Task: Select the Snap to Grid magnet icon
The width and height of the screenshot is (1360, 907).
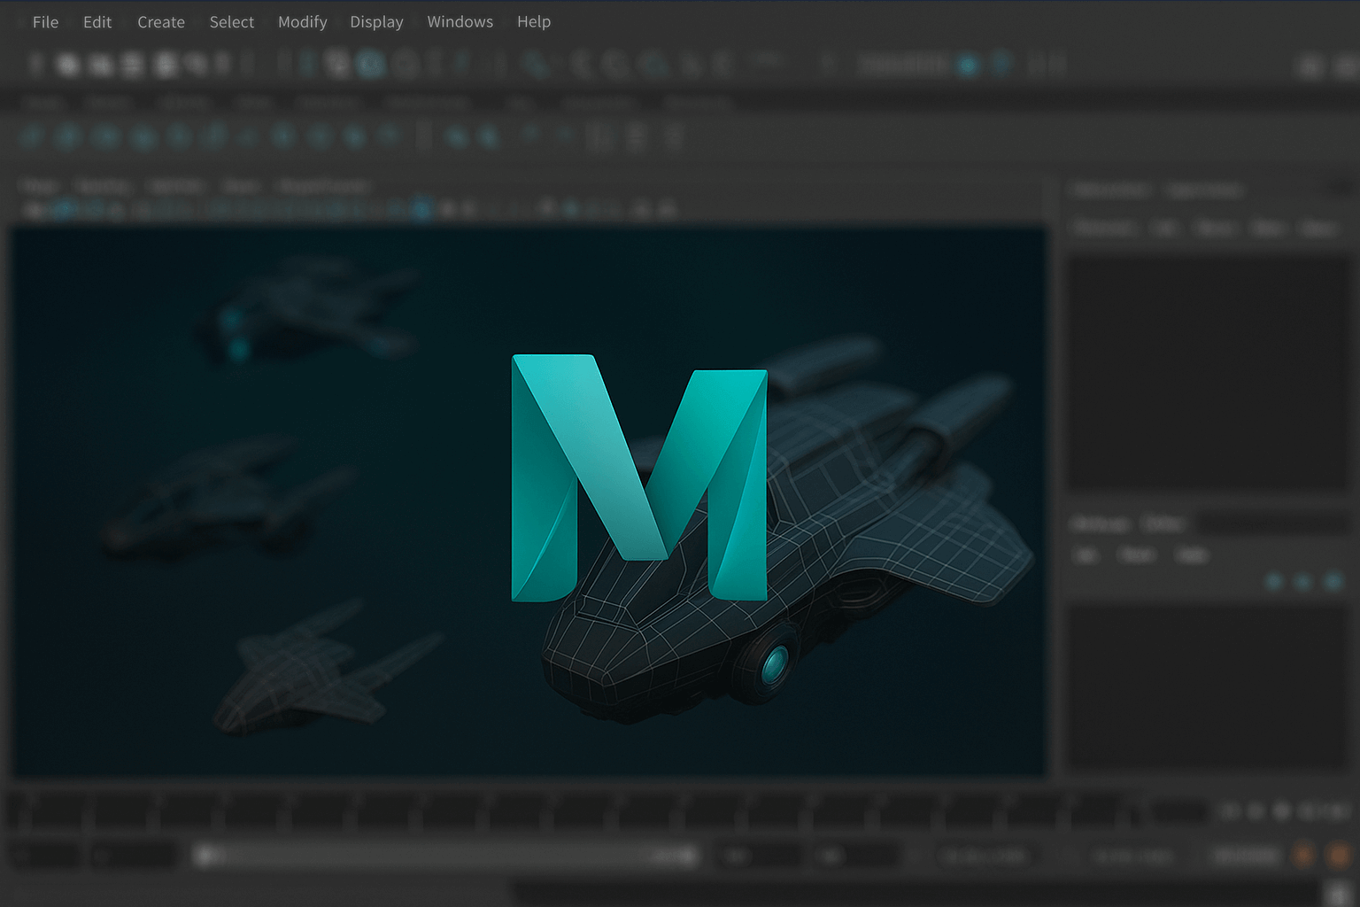Action: pyautogui.click(x=535, y=65)
